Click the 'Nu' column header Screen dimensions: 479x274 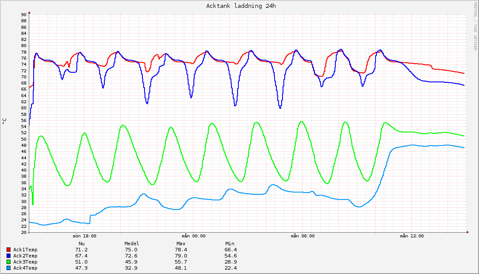click(81, 244)
